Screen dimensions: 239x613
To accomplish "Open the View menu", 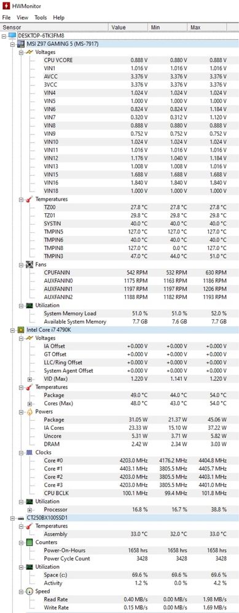I will 23,18.
